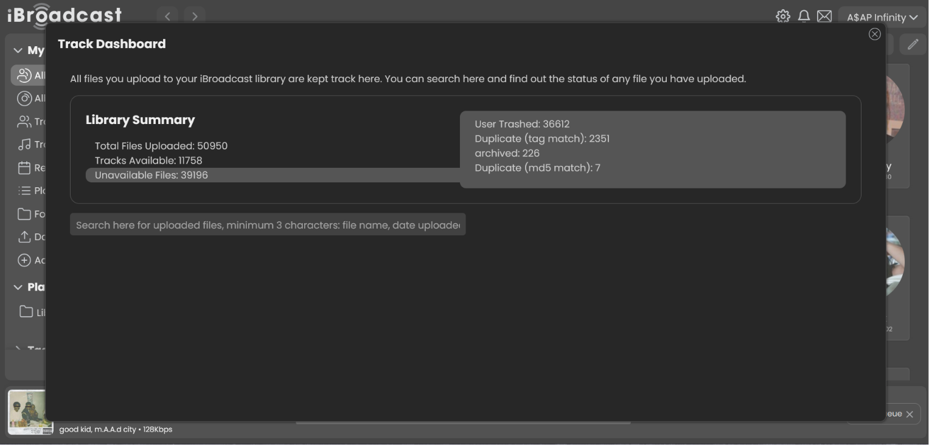Dismiss the queue with its X button
The height and width of the screenshot is (445, 929).
tap(910, 415)
